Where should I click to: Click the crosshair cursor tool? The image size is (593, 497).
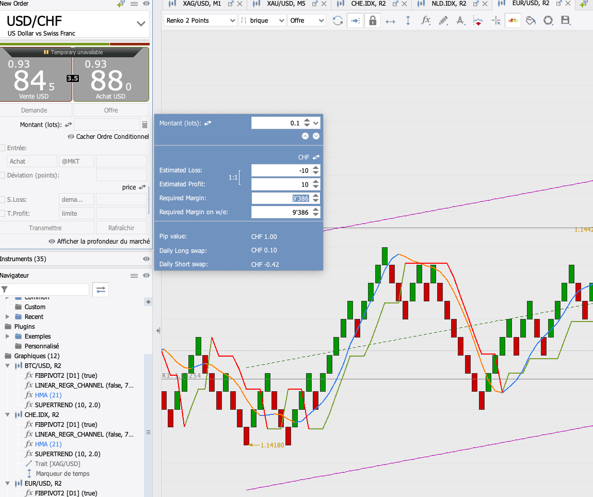496,21
